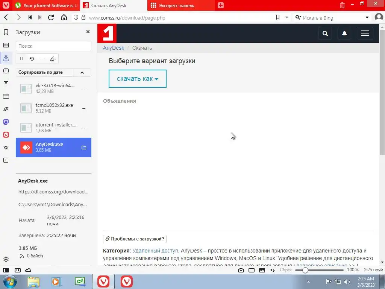Open site notifications bell

click(344, 33)
